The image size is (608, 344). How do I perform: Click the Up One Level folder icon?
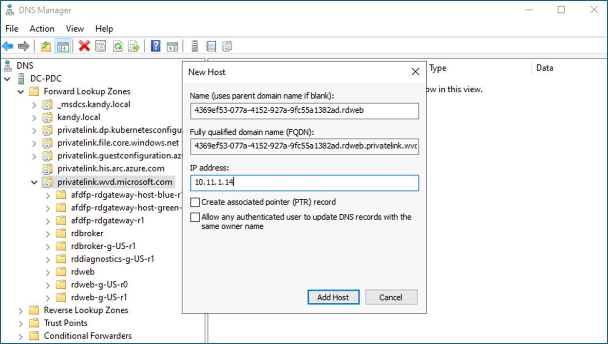click(46, 46)
